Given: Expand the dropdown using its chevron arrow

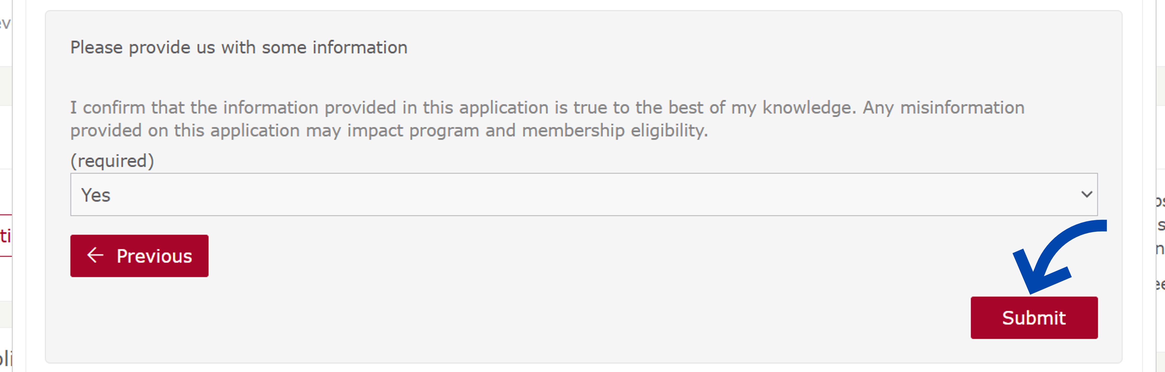Looking at the screenshot, I should pyautogui.click(x=1086, y=194).
